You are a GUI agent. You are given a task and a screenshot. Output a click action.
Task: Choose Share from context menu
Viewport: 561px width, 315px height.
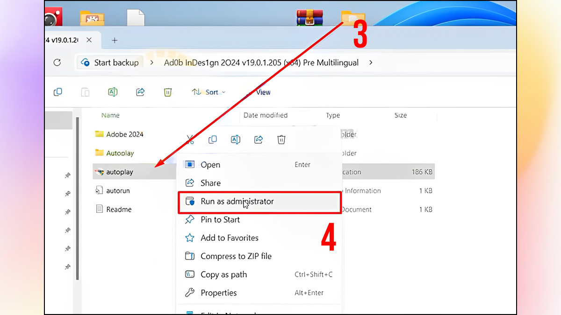coord(259,183)
